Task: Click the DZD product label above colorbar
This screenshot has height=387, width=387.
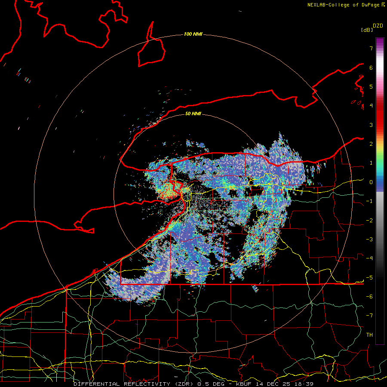Action: pos(378,26)
